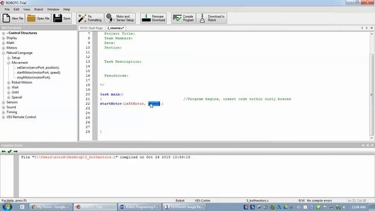The image size is (375, 211).
Task: Expand the Setup subfolder
Action: pos(9,58)
